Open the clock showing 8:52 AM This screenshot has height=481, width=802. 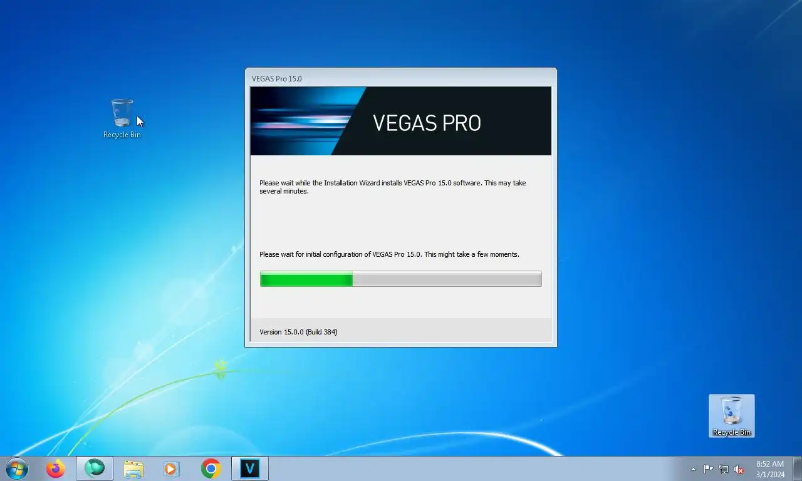coord(770,469)
